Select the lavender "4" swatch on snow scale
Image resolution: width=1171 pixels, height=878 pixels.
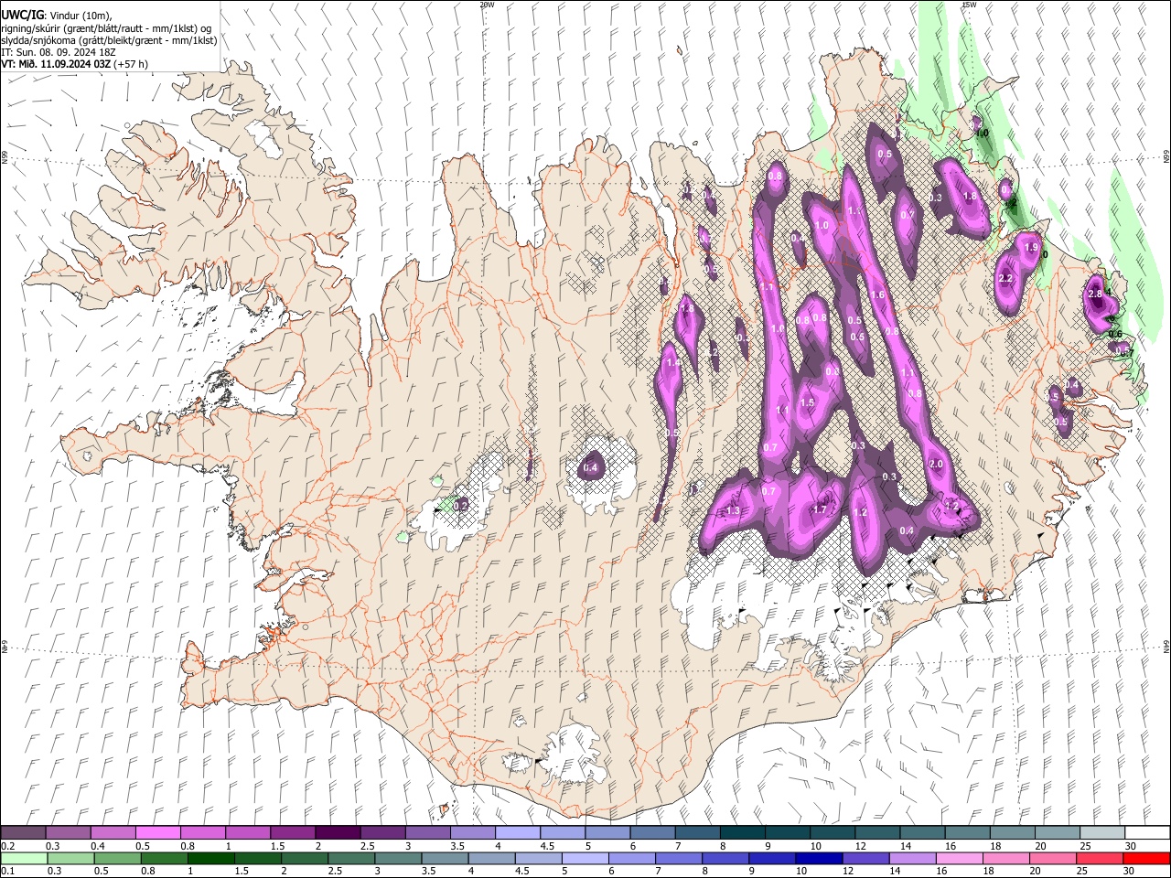click(517, 833)
